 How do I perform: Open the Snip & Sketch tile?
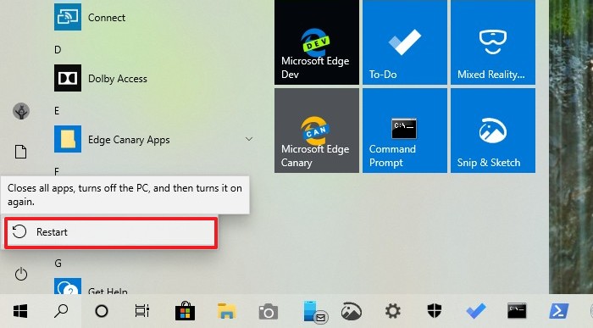click(x=493, y=131)
